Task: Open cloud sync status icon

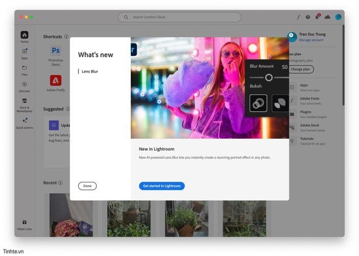Action: coord(327,17)
